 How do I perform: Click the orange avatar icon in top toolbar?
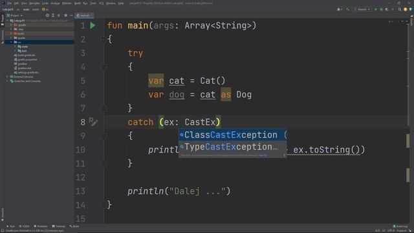(406, 9)
